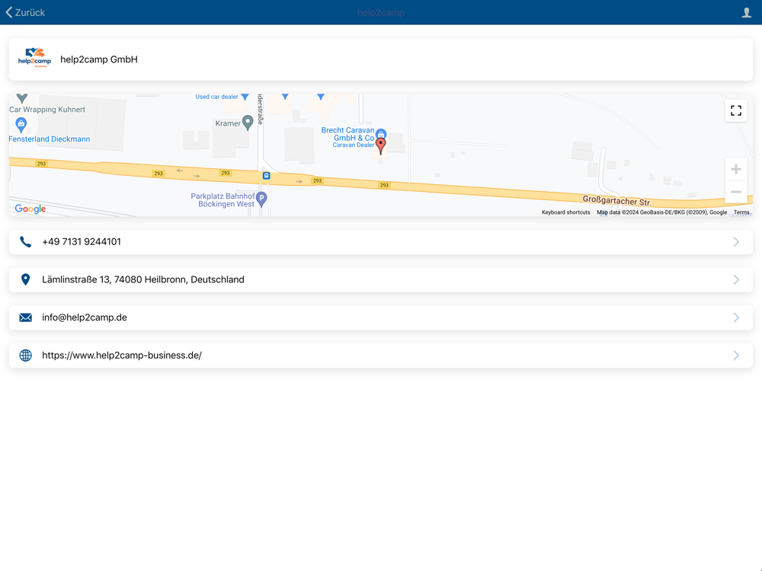
Task: Select the help2camp GmbH title text
Action: [x=98, y=59]
